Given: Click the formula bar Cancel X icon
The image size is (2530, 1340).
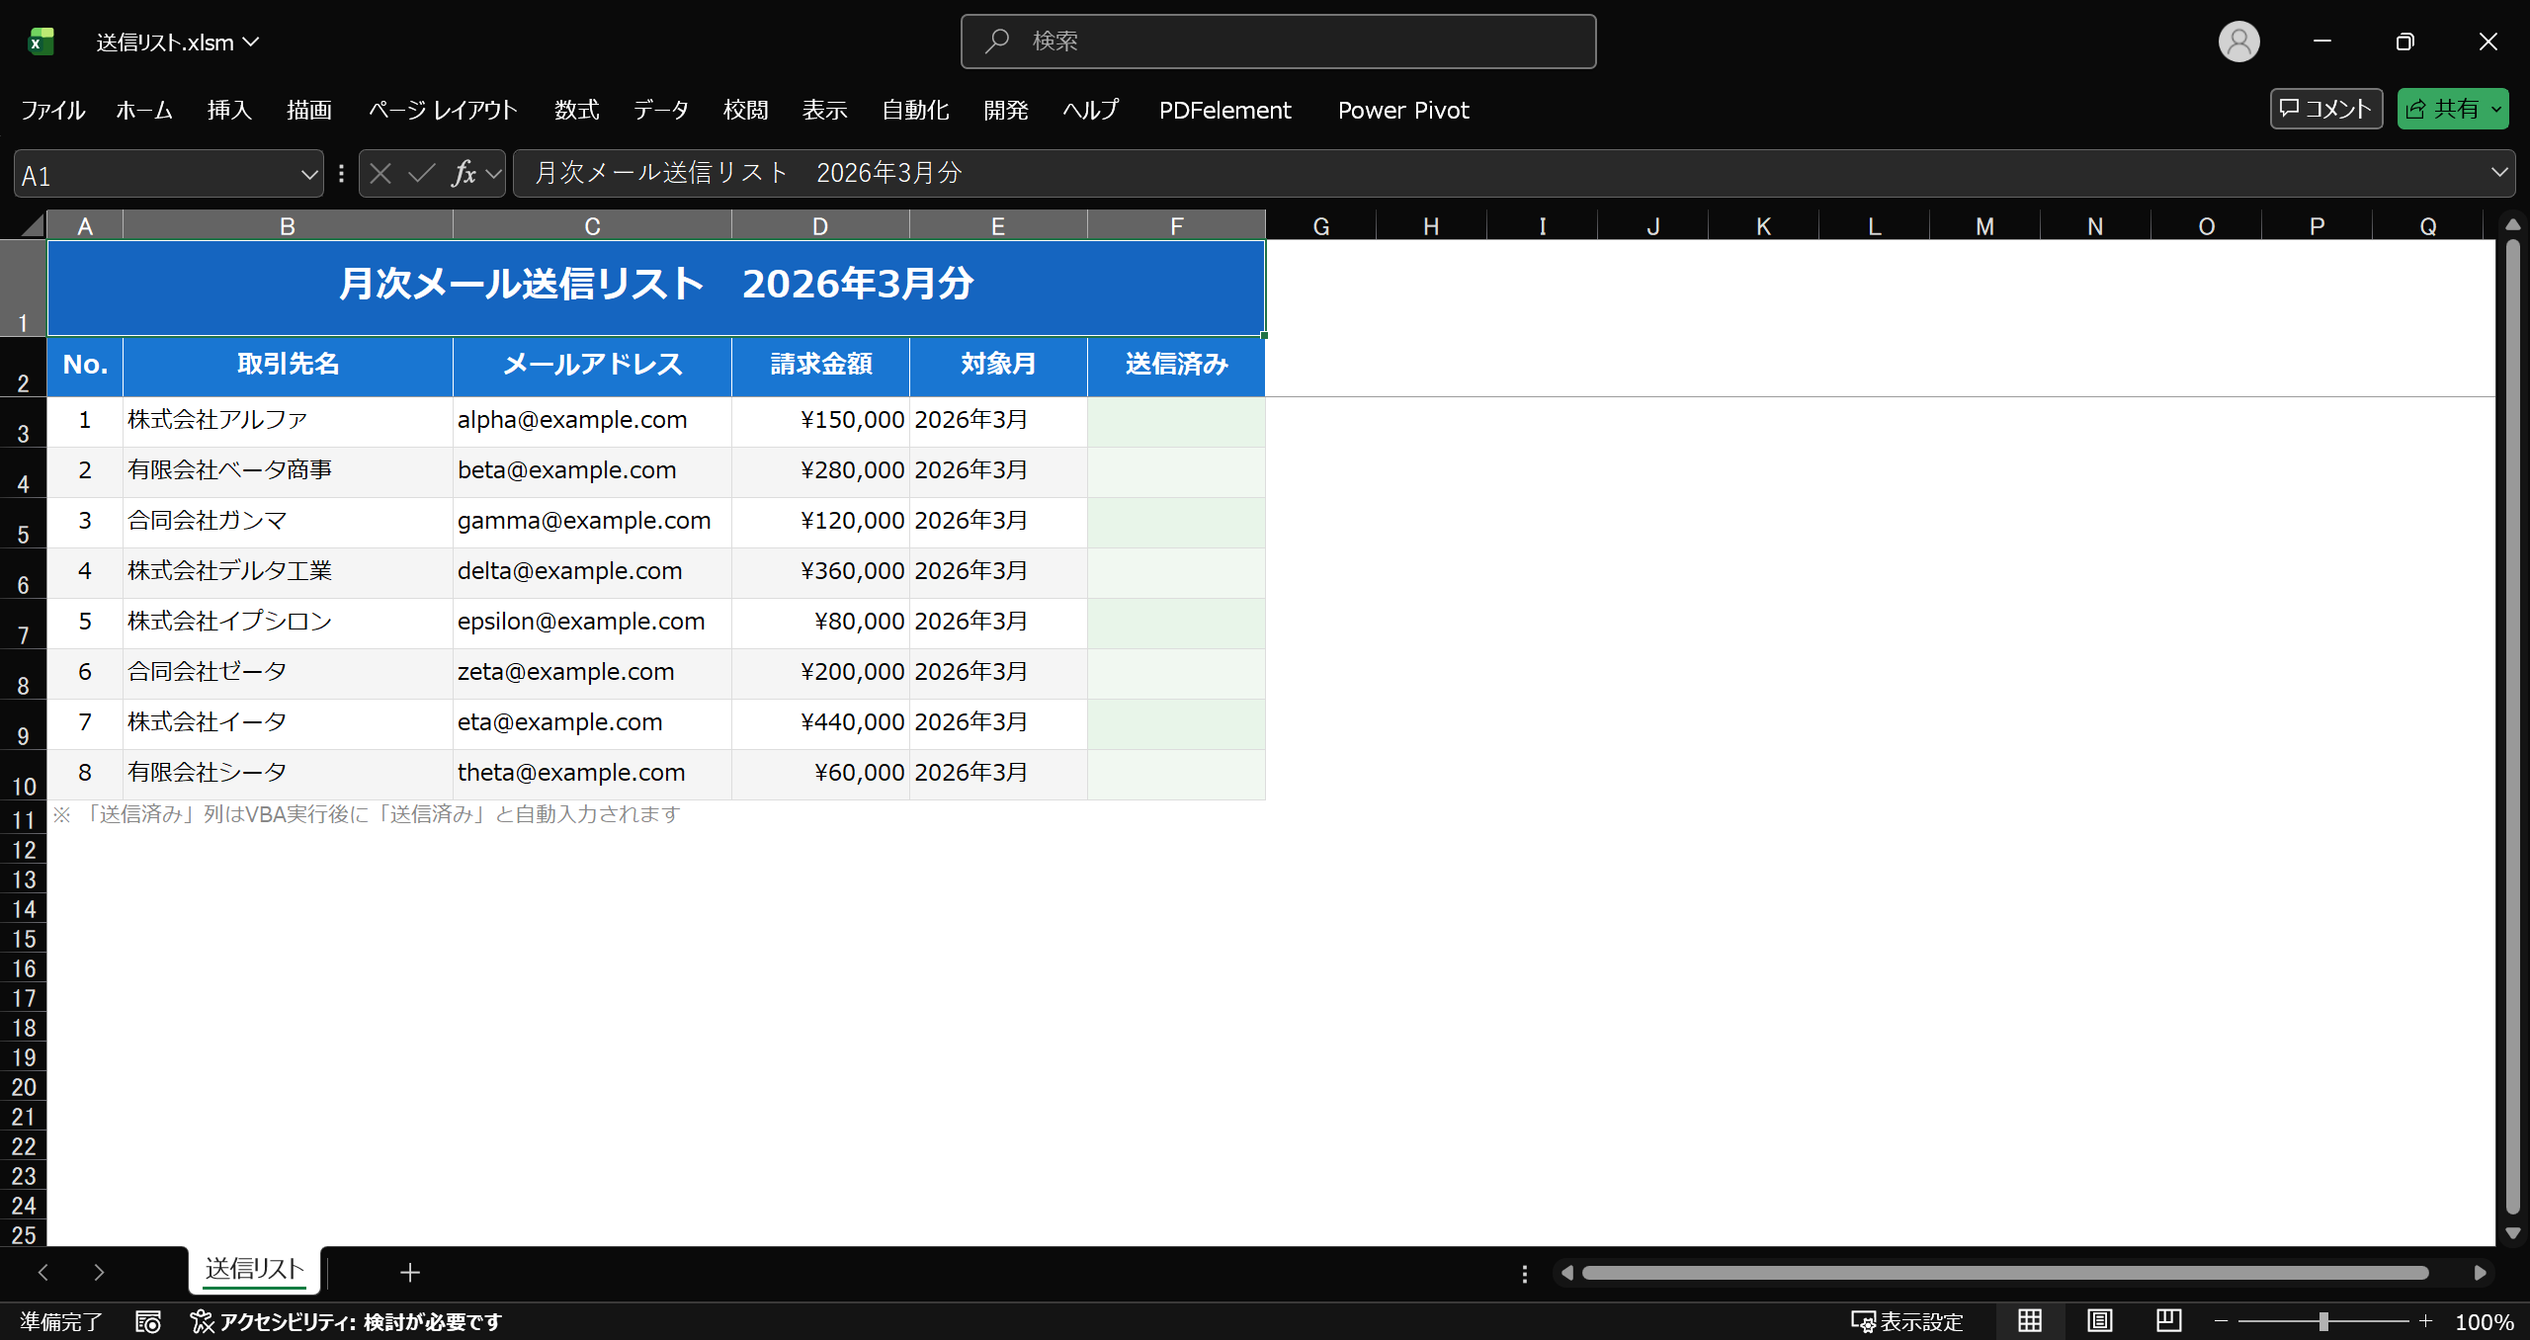Looking at the screenshot, I should 380,174.
